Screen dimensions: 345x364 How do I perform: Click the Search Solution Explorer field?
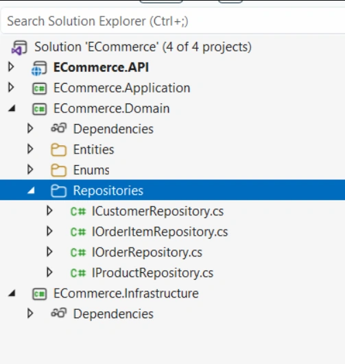pyautogui.click(x=173, y=21)
